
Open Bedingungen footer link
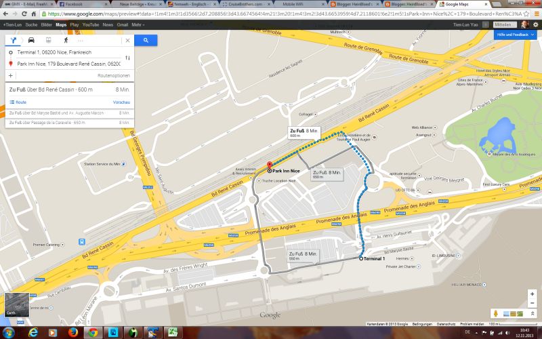tap(422, 324)
